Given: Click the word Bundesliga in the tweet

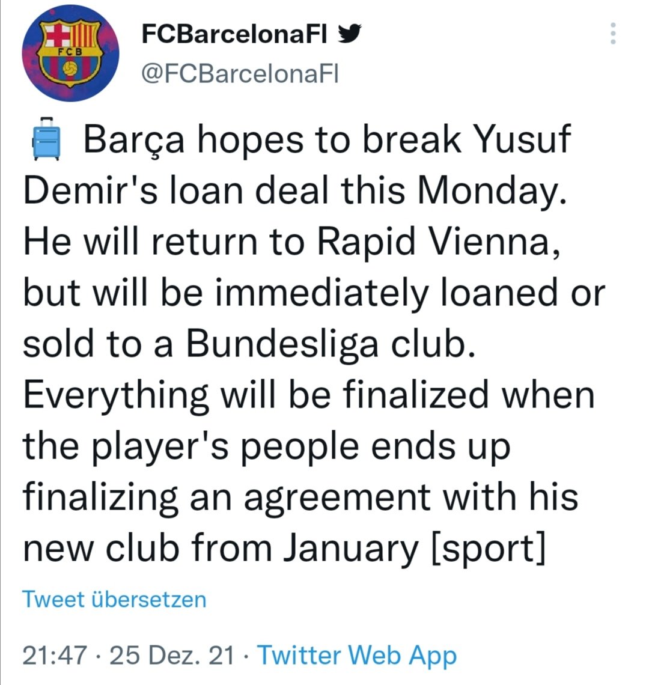Looking at the screenshot, I should [282, 344].
